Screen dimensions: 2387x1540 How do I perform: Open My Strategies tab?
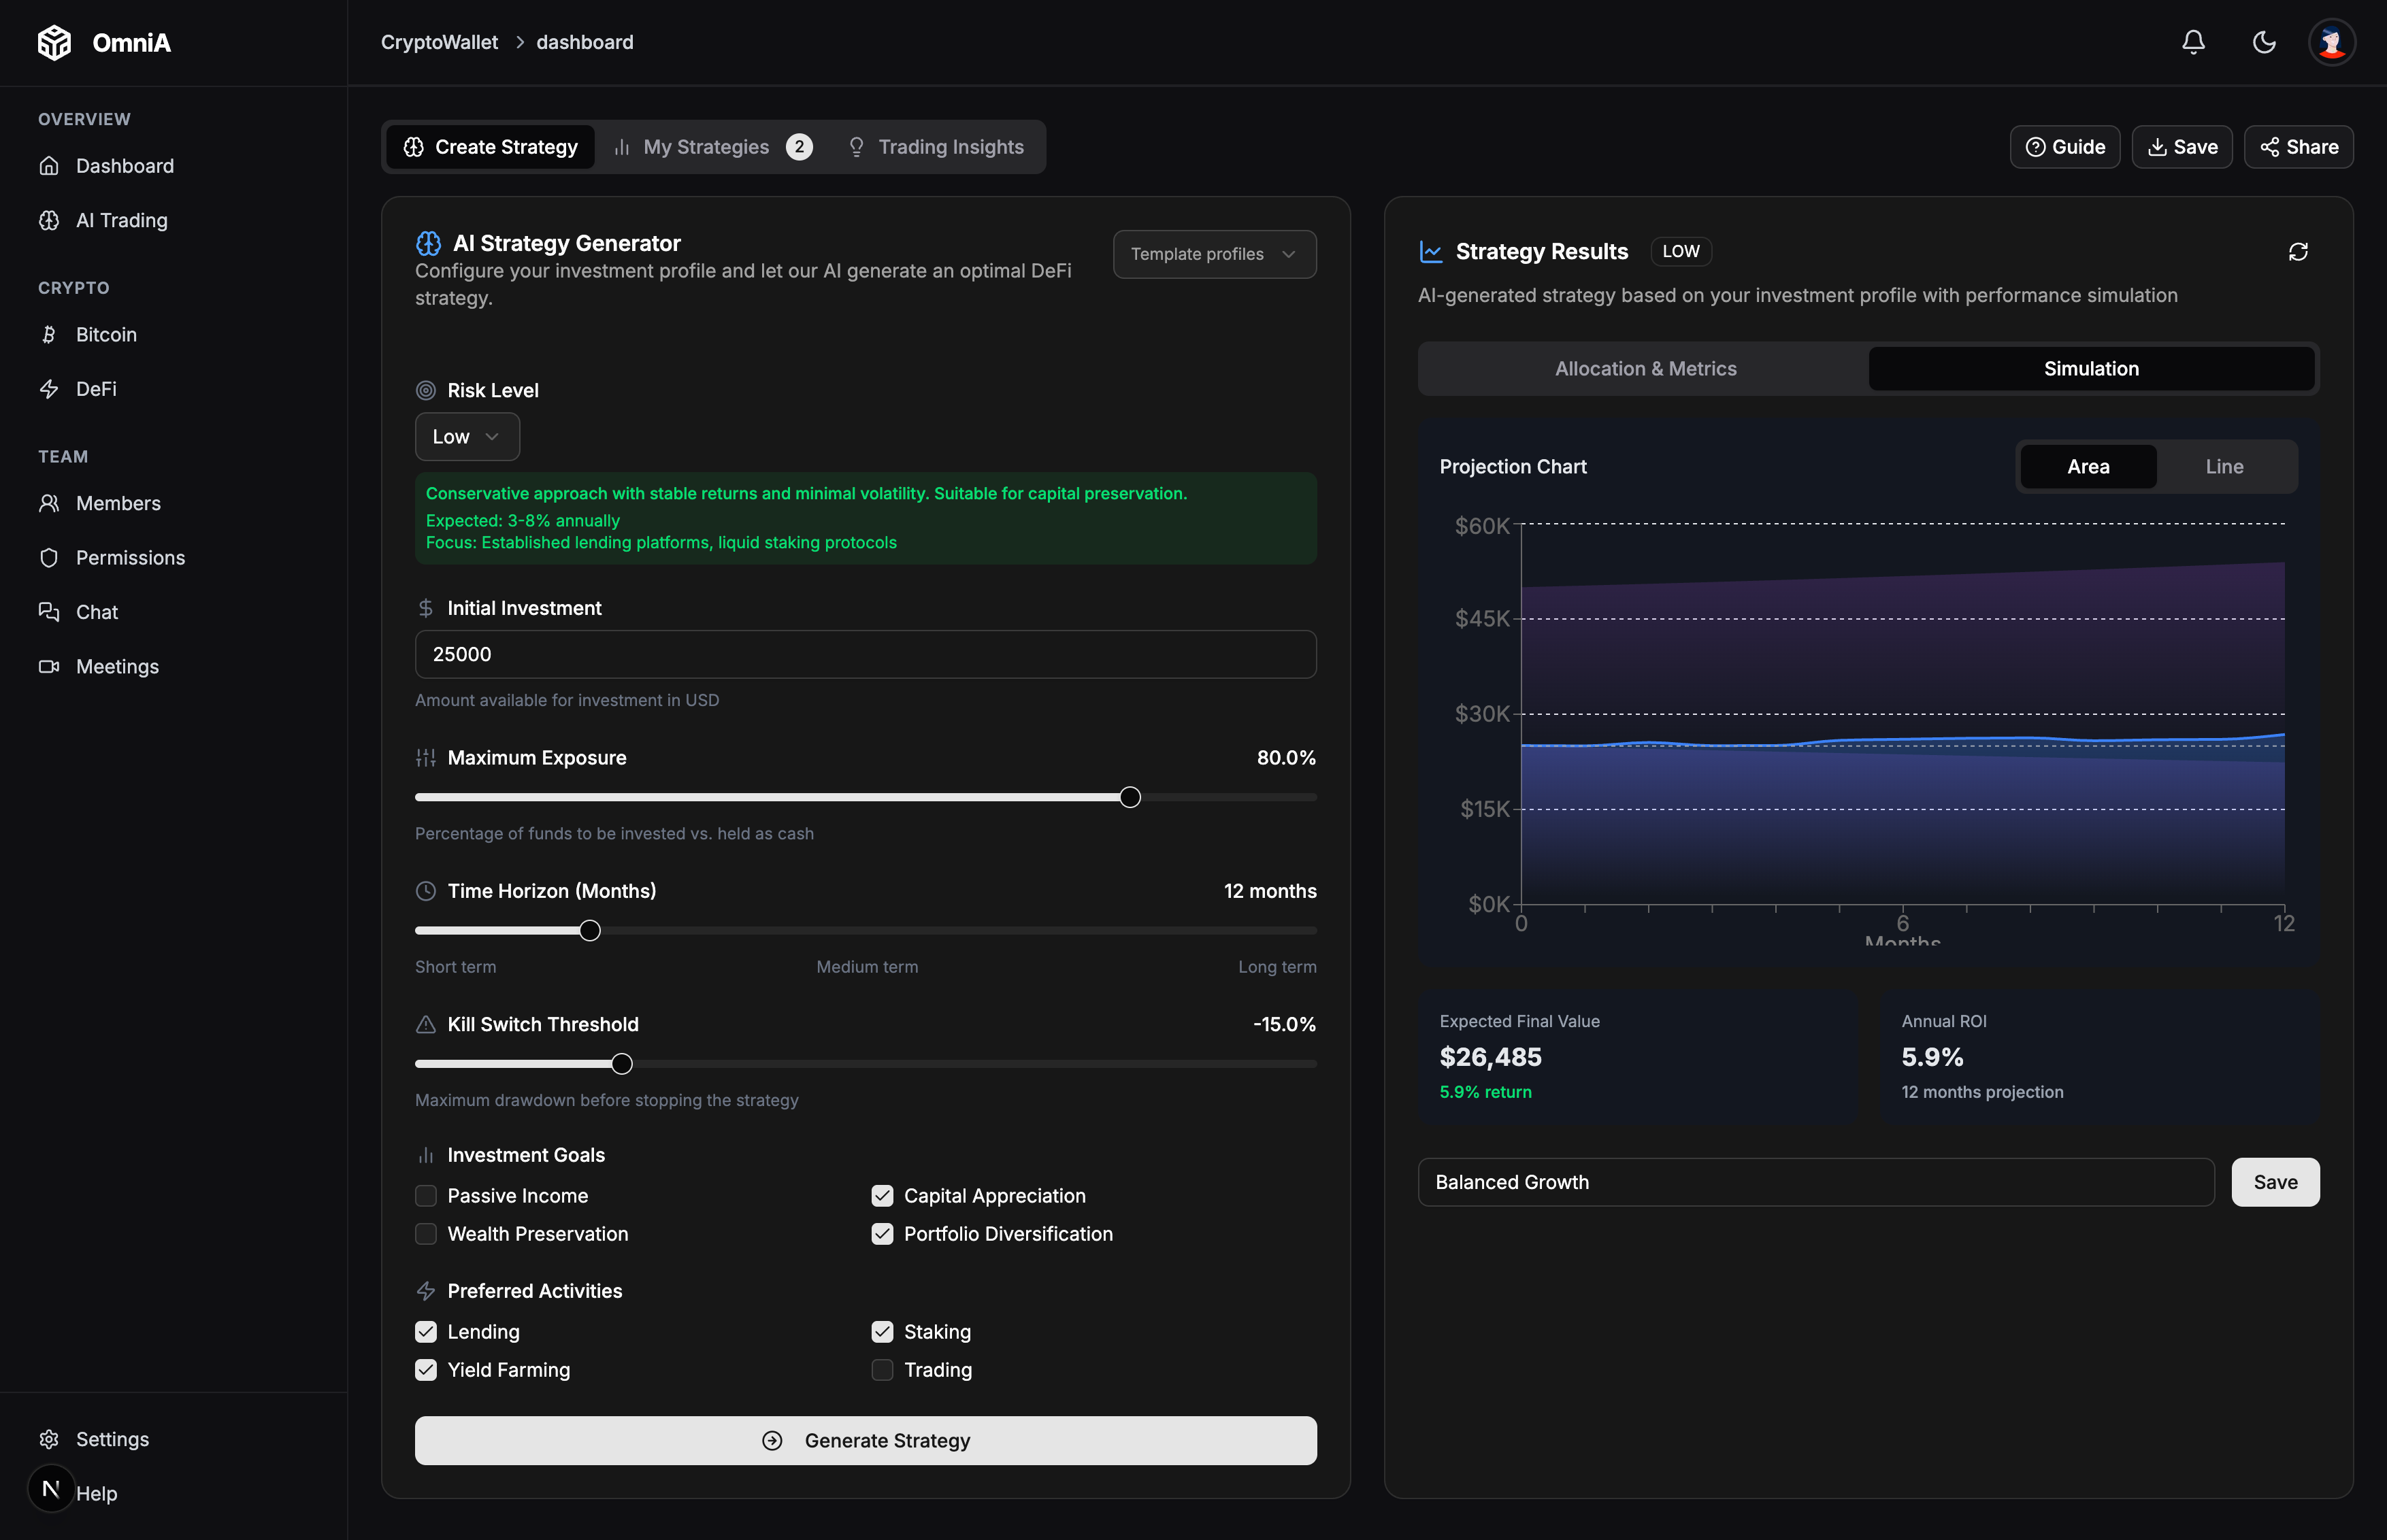click(712, 147)
